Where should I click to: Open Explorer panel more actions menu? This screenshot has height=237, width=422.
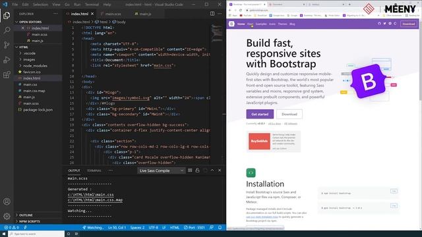pyautogui.click(x=55, y=14)
